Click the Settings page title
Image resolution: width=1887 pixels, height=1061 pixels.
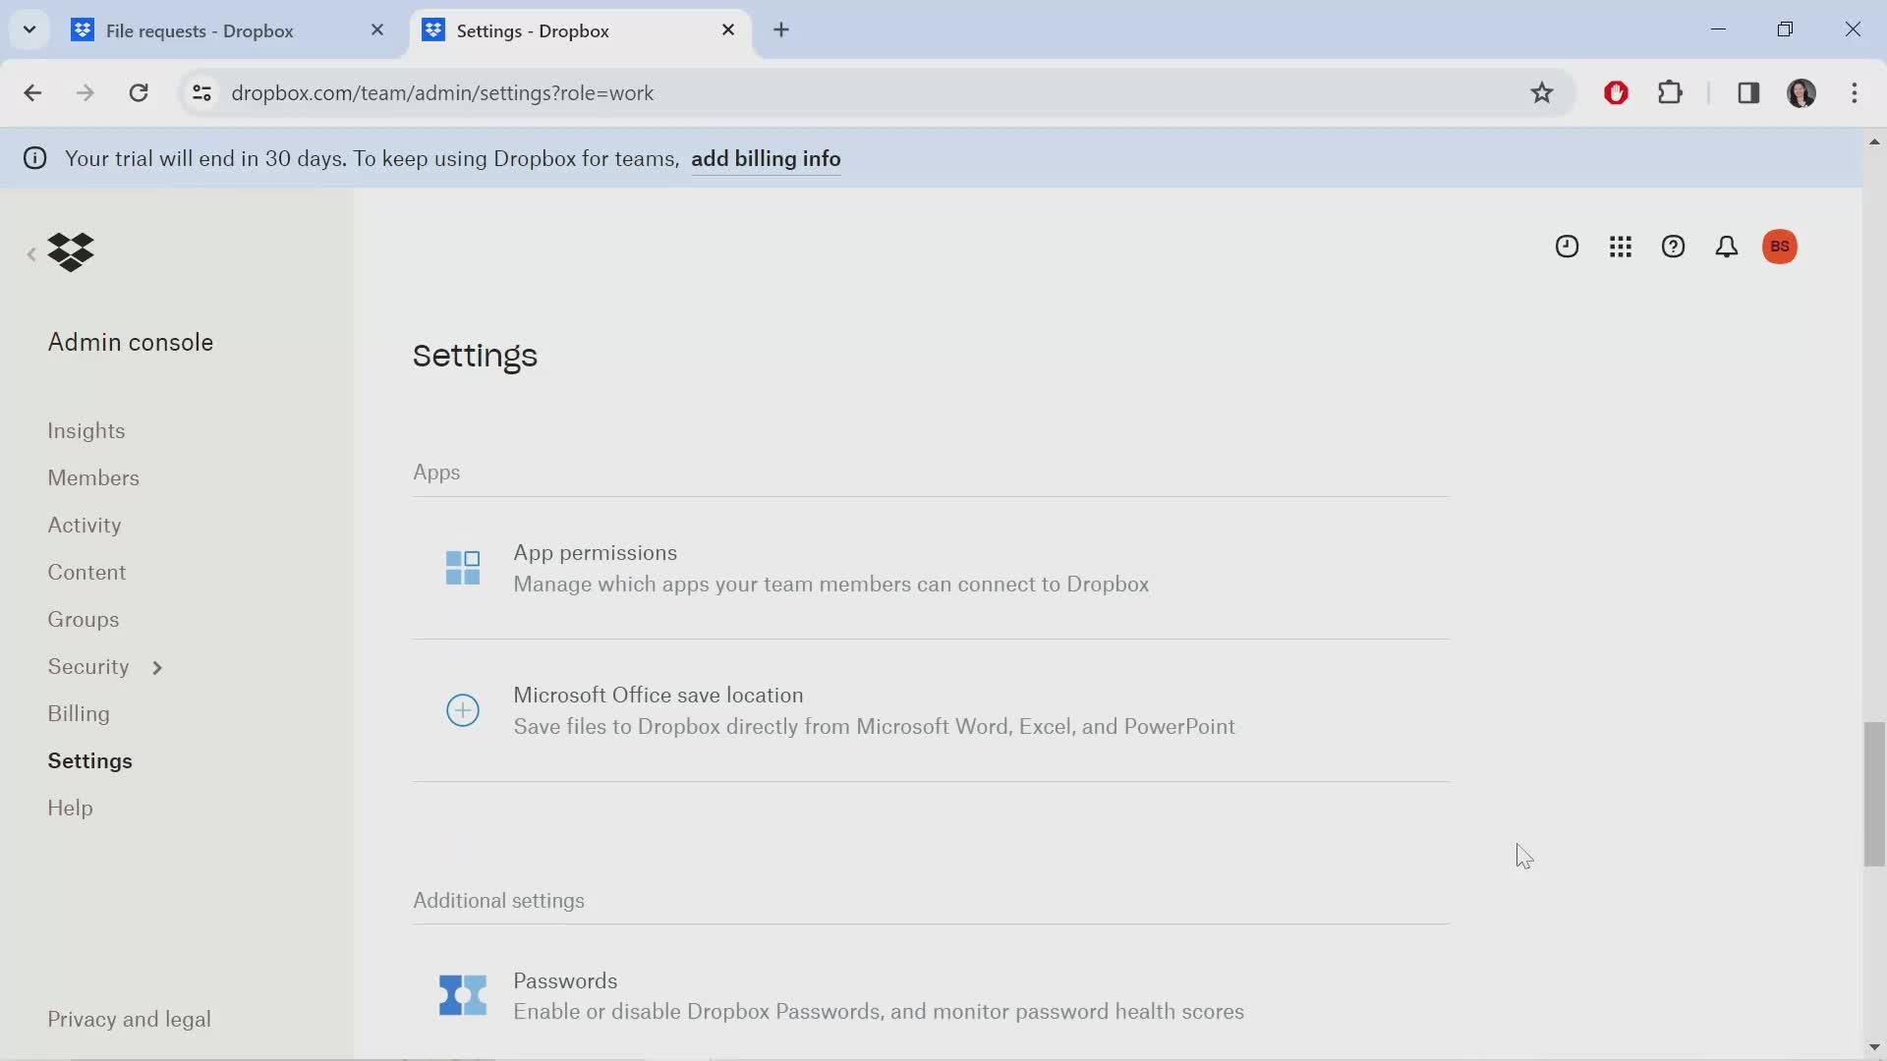[x=475, y=356]
